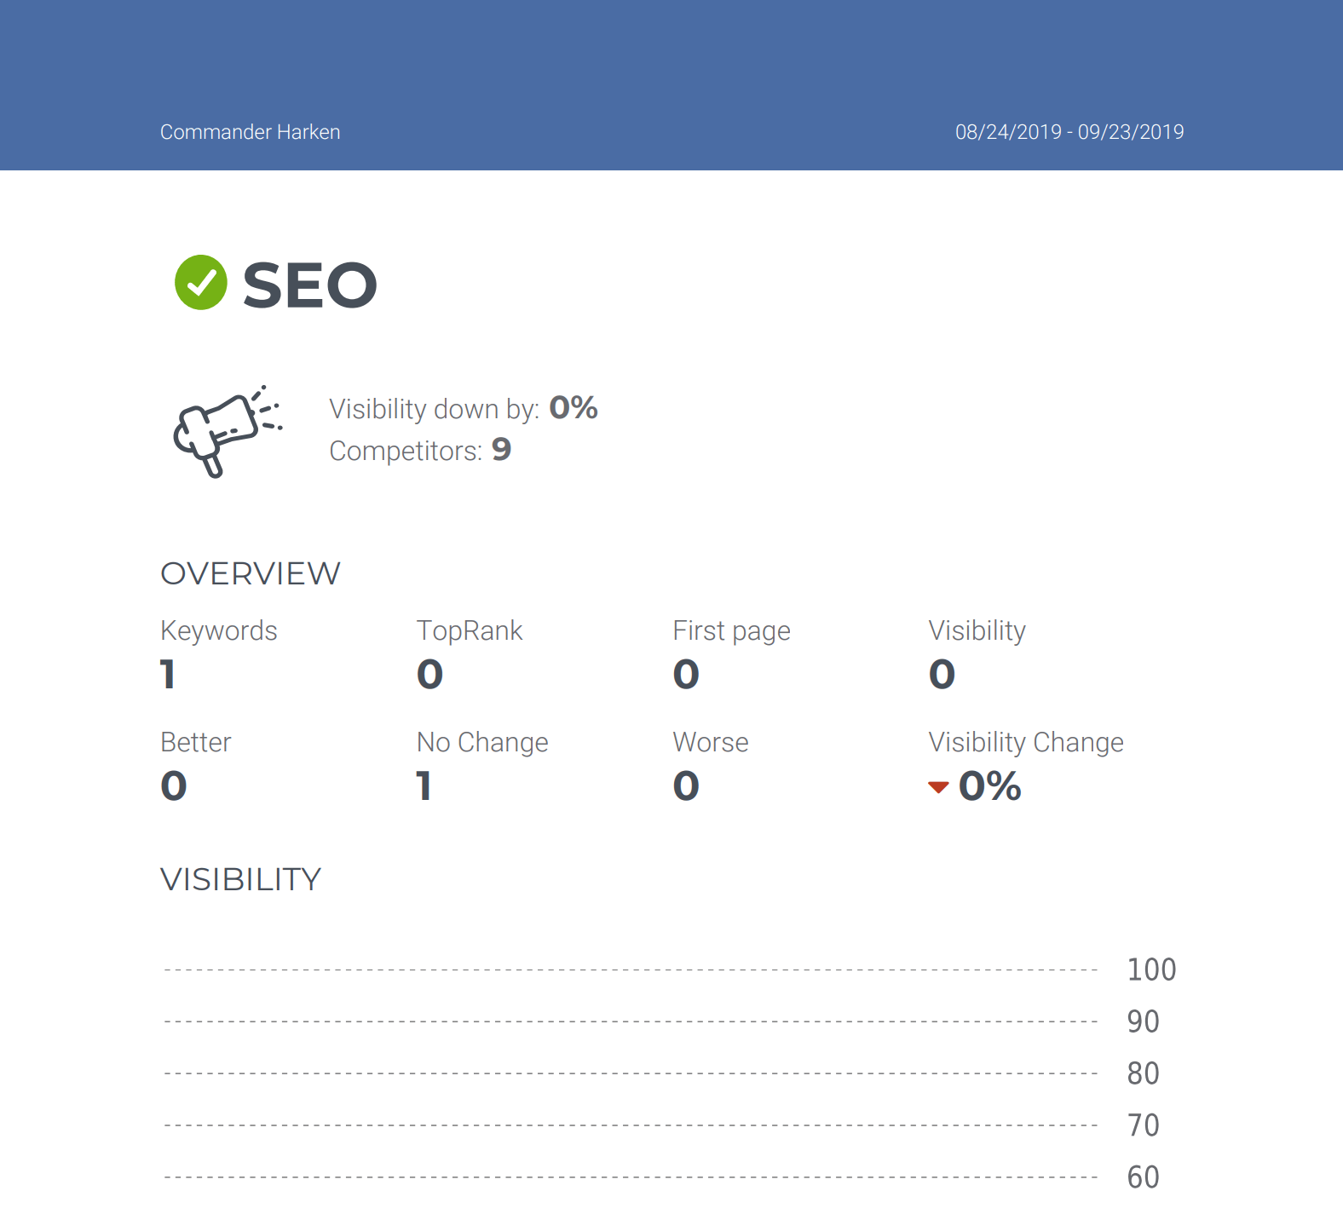Click the Keywords metric label
Screen dimensions: 1343x1208
point(218,630)
